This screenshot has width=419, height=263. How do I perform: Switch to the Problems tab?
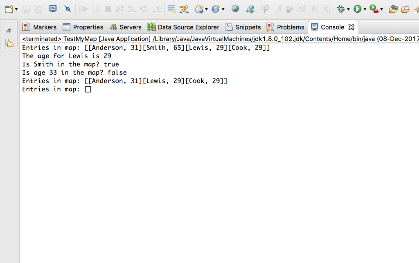pos(285,27)
